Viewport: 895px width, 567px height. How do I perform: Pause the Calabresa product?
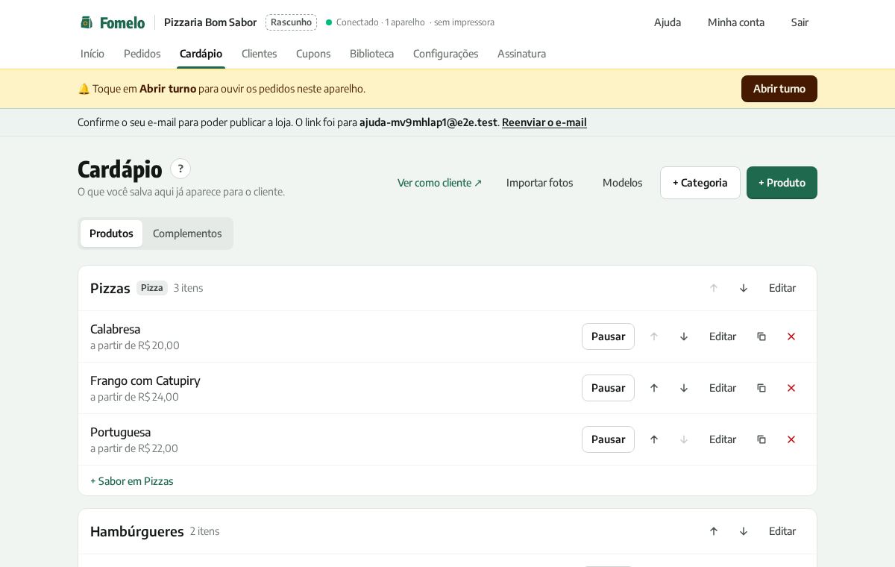608,336
